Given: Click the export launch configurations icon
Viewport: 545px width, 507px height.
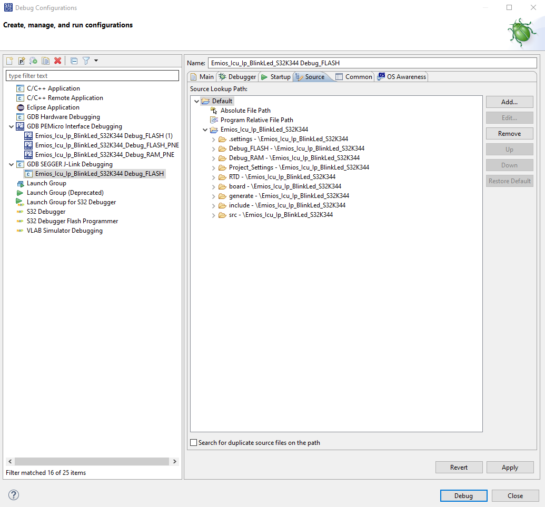Looking at the screenshot, I should click(x=33, y=61).
